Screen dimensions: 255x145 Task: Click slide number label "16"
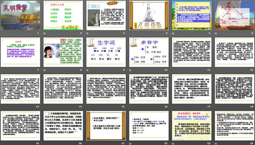pyautogui.click(x=166, y=107)
